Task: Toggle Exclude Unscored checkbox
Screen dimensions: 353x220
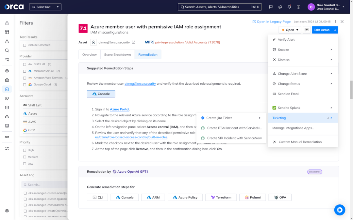Action: pyautogui.click(x=25, y=45)
